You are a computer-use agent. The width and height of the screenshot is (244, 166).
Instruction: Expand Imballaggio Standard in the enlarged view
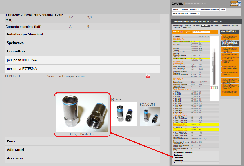(x=82, y=34)
